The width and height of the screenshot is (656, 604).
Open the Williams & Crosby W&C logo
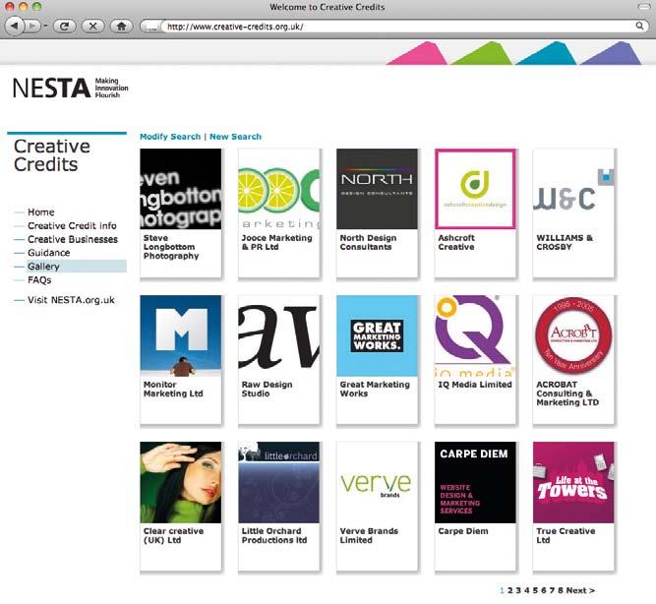coord(573,189)
